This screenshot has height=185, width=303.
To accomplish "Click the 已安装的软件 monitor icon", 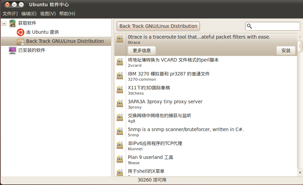I will 13,50.
